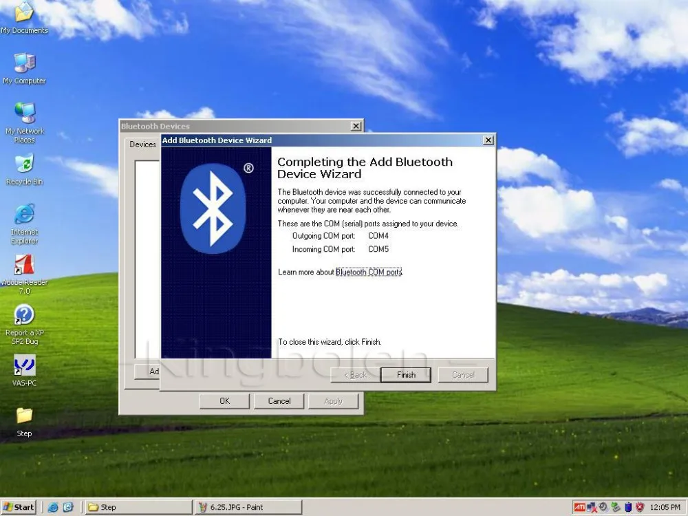Select the Devices tab in Bluetooth Devices
Viewport: 688px width, 516px height.
point(142,144)
